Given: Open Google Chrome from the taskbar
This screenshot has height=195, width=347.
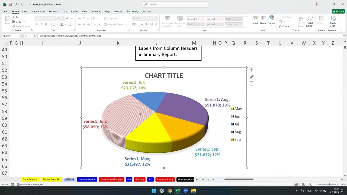Looking at the screenshot, I should 170,191.
